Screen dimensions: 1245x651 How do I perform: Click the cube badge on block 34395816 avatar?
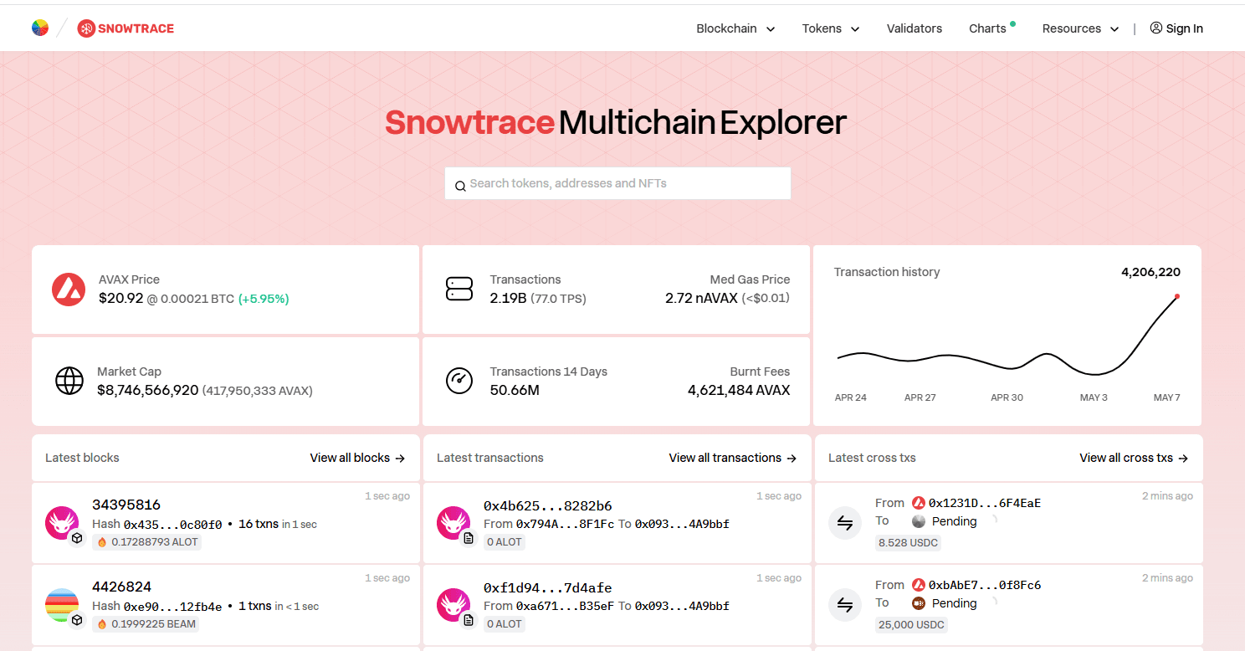point(77,538)
